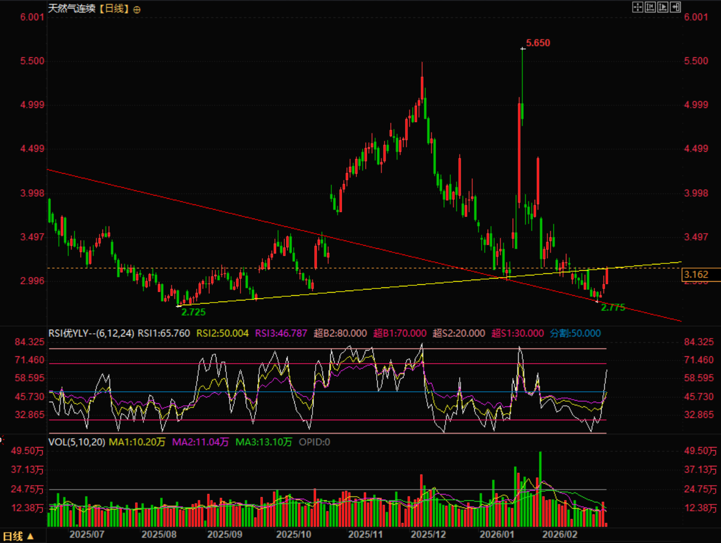The image size is (721, 543).
Task: Click 37.13万 on the right volume axis
Action: click(701, 469)
